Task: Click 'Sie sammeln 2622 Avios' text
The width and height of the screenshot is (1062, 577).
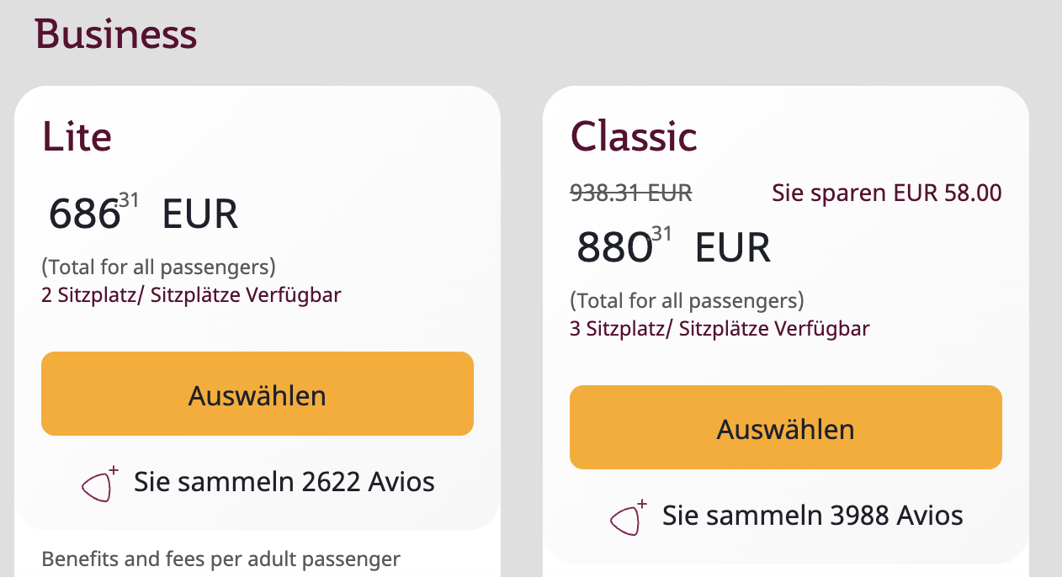Action: tap(284, 482)
